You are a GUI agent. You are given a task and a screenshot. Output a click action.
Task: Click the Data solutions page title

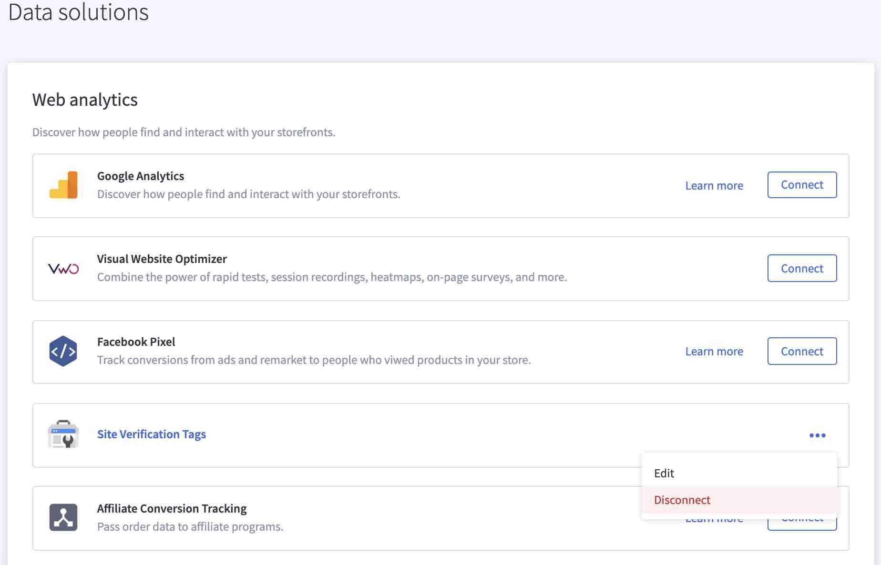pyautogui.click(x=78, y=13)
